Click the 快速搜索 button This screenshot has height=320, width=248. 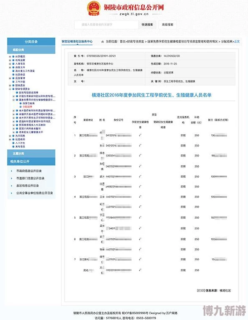[147, 25]
